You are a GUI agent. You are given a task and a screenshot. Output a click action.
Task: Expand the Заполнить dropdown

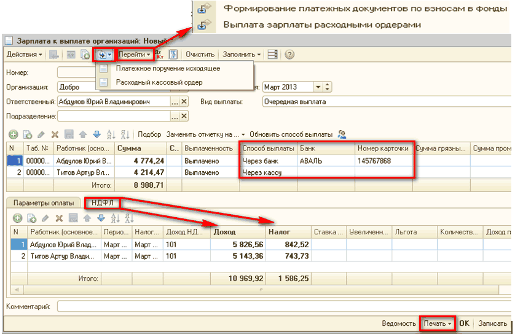pyautogui.click(x=242, y=55)
